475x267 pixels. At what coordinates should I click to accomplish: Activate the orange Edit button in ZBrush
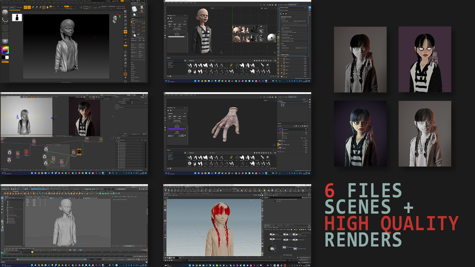pyautogui.click(x=25, y=7)
